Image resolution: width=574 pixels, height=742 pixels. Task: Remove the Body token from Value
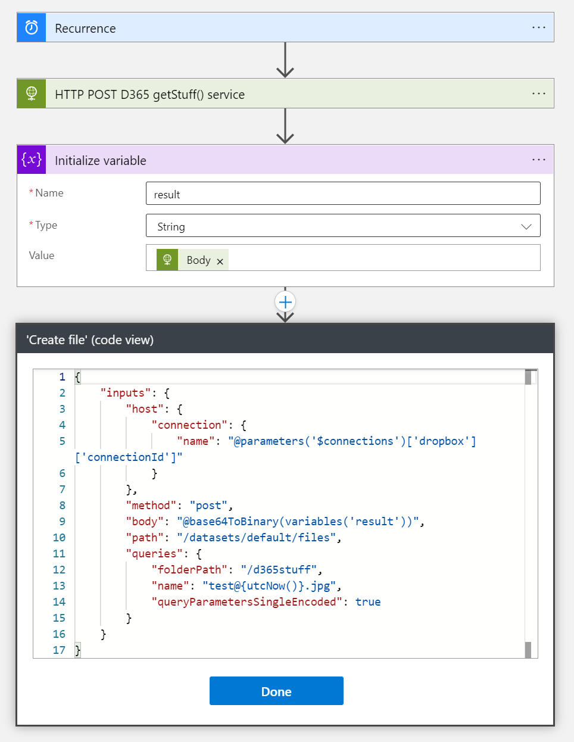[220, 261]
